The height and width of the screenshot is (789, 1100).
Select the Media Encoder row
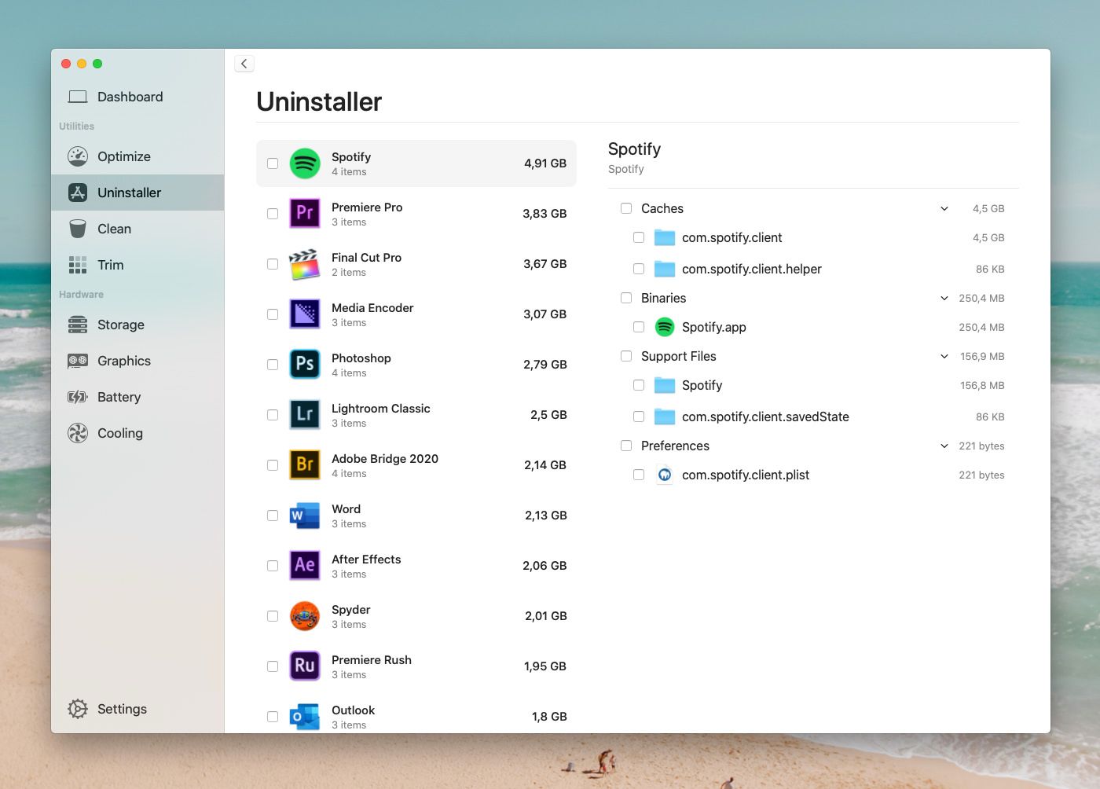tap(416, 314)
